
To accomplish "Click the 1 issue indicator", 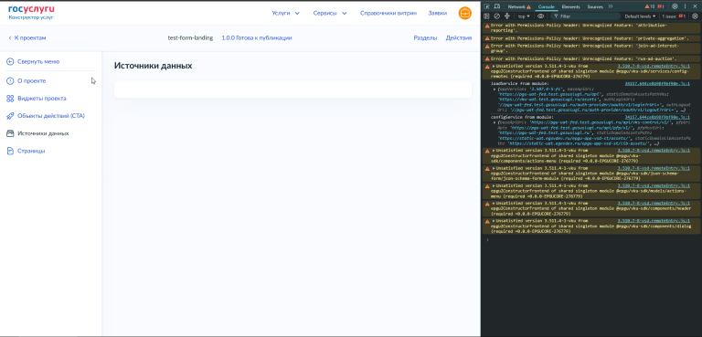I will (674, 16).
